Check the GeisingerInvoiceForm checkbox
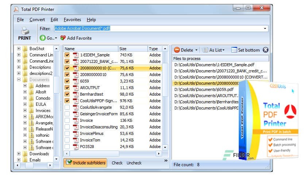The height and width of the screenshot is (176, 305). (67, 114)
